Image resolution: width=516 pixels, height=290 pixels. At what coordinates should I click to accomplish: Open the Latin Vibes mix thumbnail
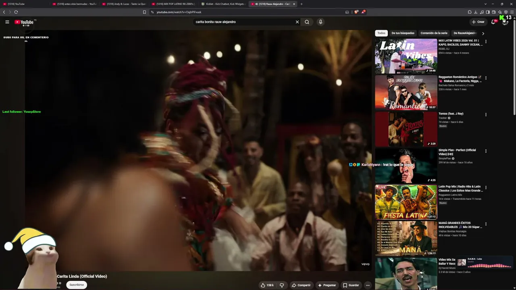click(406, 56)
